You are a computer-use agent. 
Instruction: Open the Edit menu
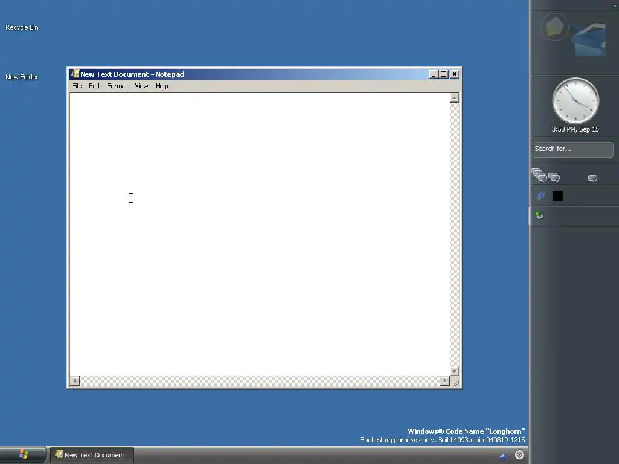(94, 86)
